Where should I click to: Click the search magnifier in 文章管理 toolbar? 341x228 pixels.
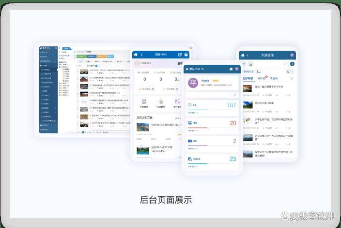[x=285, y=64]
